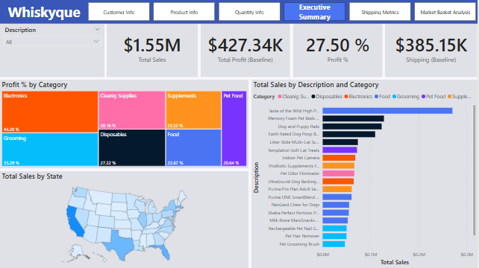The width and height of the screenshot is (479, 268).
Task: Select the Disposables treemap tile
Action: [132, 148]
